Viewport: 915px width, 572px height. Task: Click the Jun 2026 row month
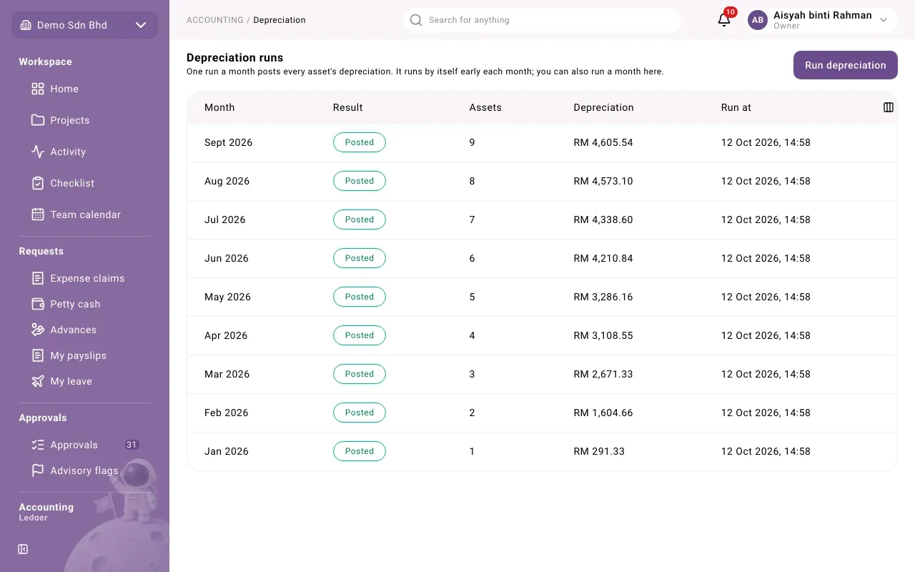click(227, 258)
